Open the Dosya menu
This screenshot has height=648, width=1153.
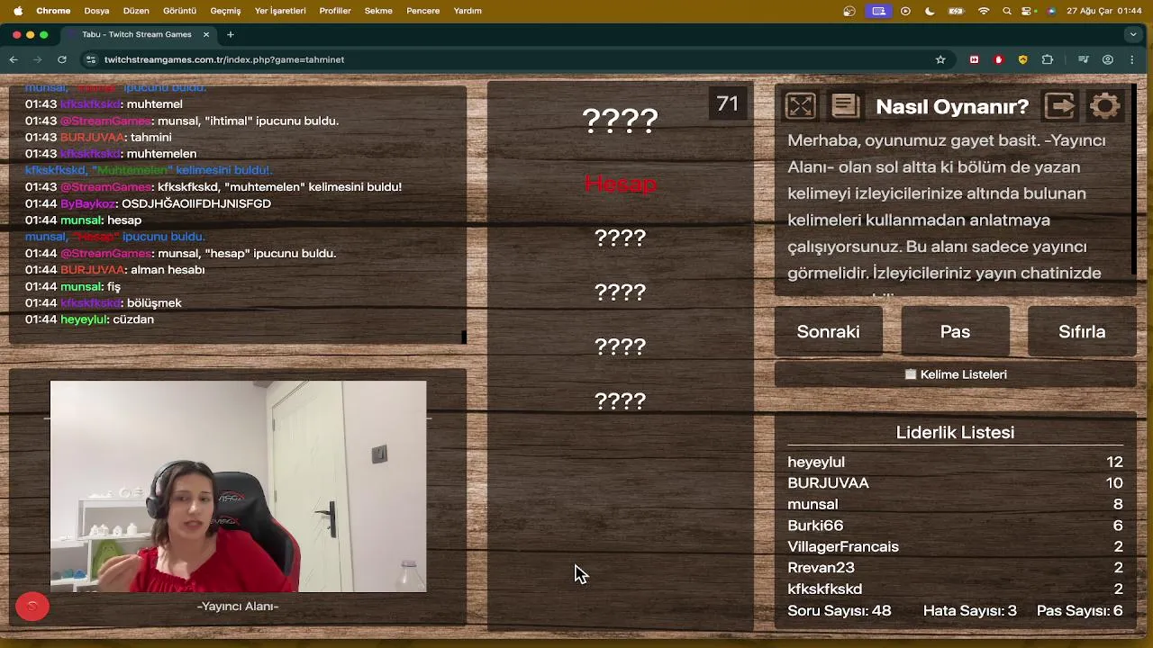[96, 11]
